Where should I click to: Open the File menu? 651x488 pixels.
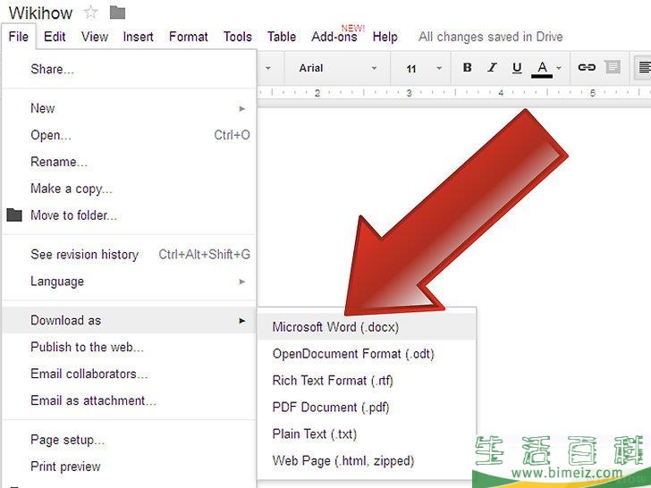click(18, 37)
